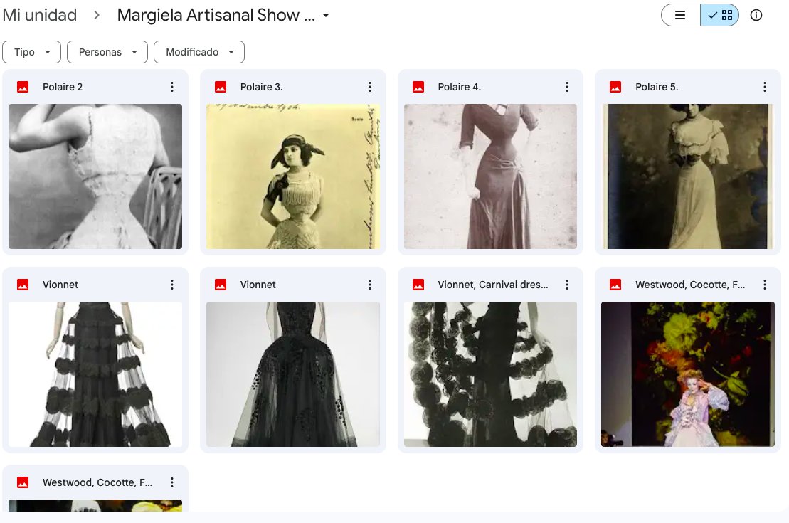Click image file icon of Polaire 5.

click(615, 87)
